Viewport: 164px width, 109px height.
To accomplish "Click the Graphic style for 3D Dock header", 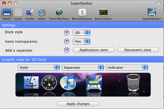I will point(82,60).
